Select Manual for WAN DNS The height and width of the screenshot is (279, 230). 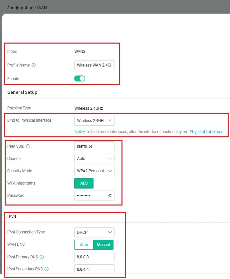(x=103, y=245)
